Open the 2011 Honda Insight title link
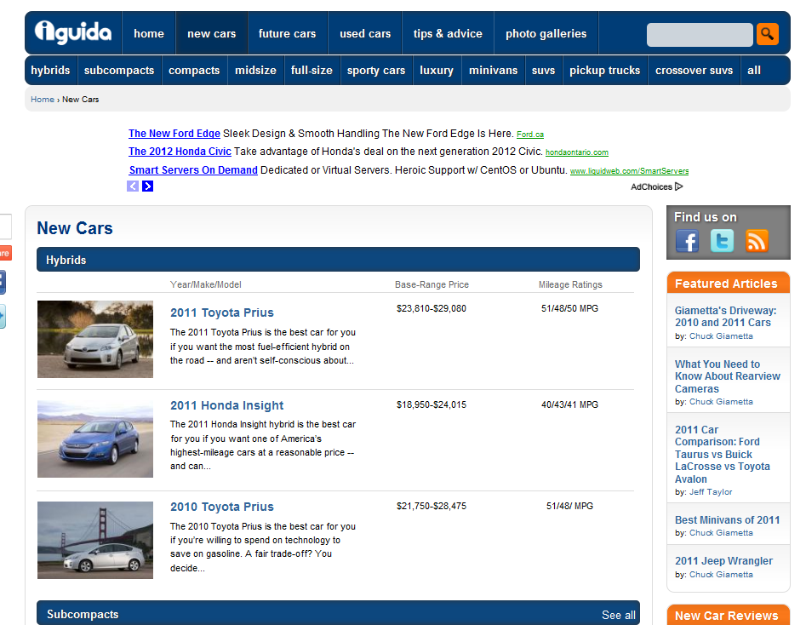This screenshot has width=806, height=625. click(226, 405)
